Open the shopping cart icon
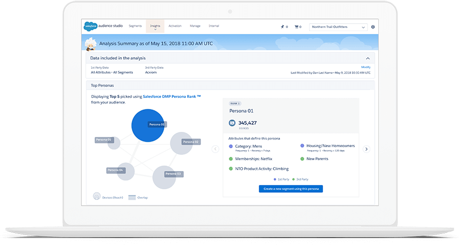 [x=297, y=27]
